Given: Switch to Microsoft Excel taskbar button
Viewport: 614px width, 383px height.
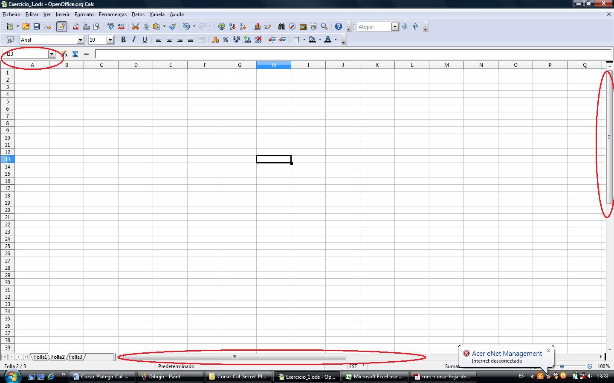Looking at the screenshot, I should [x=374, y=377].
